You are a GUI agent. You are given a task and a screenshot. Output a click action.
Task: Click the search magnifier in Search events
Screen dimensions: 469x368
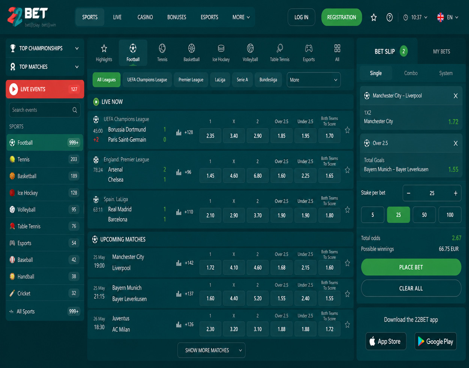pos(75,110)
